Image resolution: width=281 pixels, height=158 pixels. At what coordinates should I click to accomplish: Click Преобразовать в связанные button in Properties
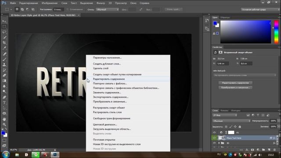coord(235,88)
